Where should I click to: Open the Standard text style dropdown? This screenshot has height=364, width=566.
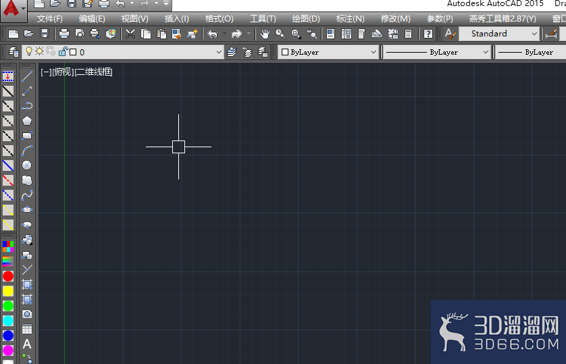pos(533,33)
